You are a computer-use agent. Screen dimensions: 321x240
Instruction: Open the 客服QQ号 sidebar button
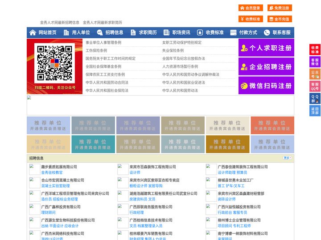pos(315,86)
